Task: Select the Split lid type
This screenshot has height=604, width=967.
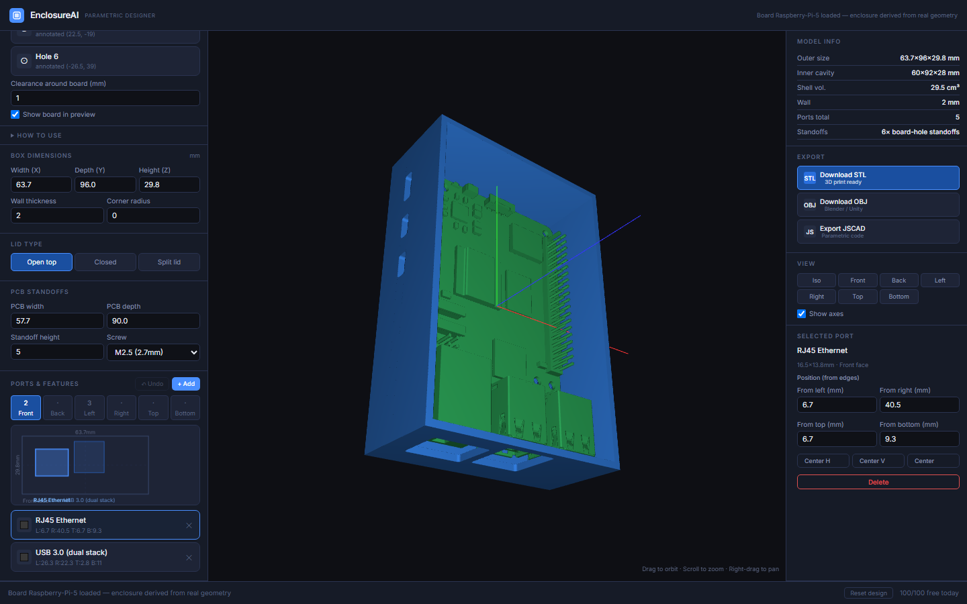Action: (x=169, y=262)
